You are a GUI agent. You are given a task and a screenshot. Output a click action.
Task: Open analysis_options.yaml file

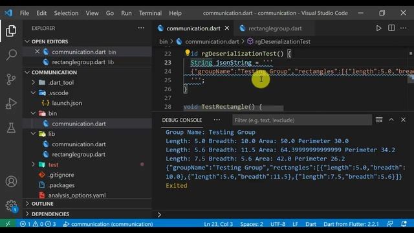pos(76,195)
